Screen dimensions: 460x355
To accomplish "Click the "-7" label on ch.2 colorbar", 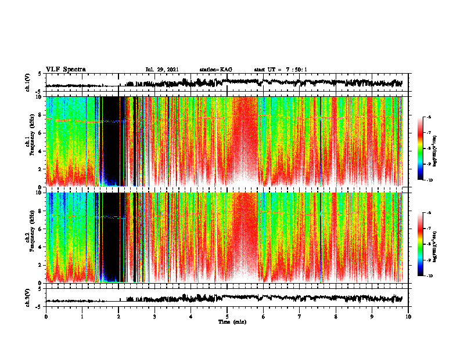I will [x=430, y=229].
